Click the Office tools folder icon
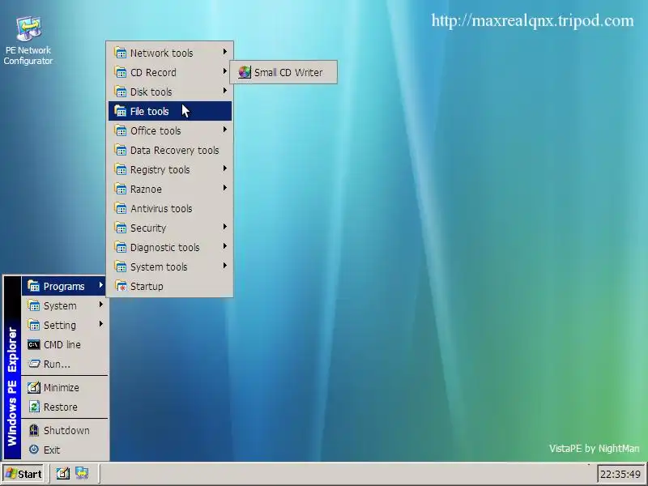The height and width of the screenshot is (486, 648). [x=120, y=130]
